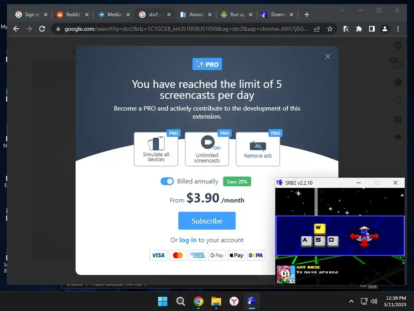Open the Sonic SRB2 taskbar icon
This screenshot has height=311, width=414.
[x=251, y=301]
